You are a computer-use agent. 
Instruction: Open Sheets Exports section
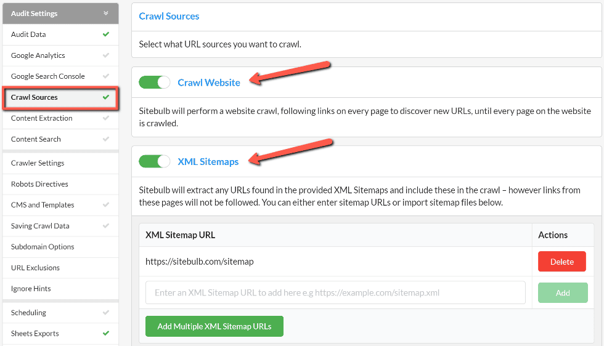pos(60,333)
